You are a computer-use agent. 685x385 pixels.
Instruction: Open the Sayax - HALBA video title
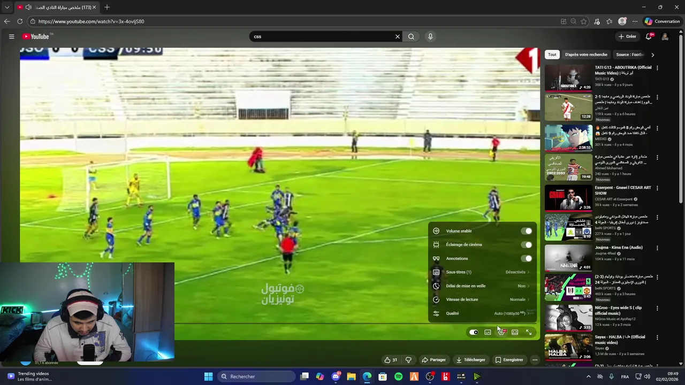tap(620, 340)
